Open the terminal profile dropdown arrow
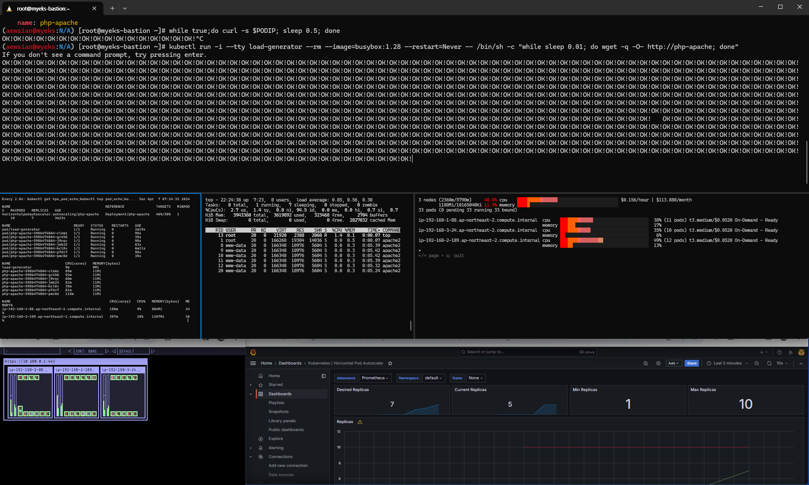 tap(125, 8)
